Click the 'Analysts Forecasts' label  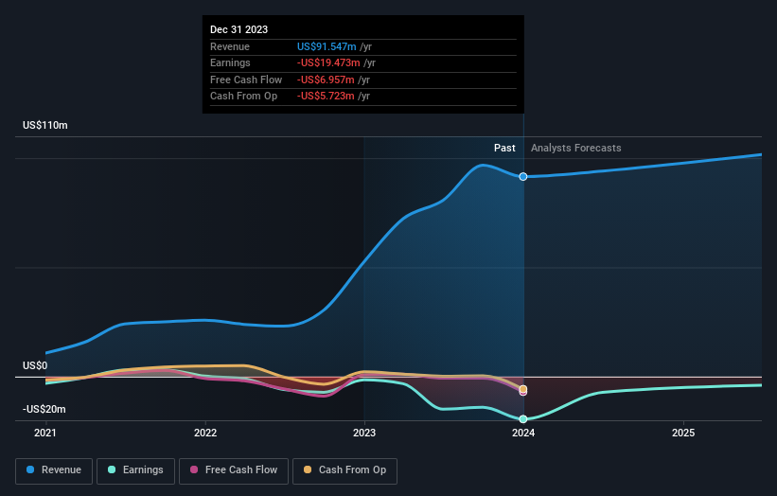[575, 148]
